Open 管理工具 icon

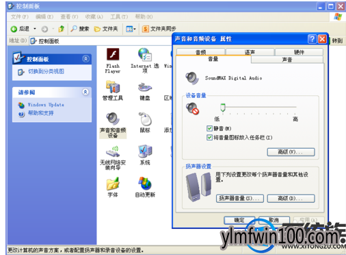click(x=113, y=87)
